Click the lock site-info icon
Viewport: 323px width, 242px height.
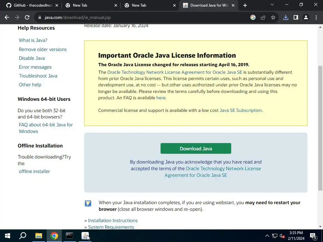tap(40, 18)
